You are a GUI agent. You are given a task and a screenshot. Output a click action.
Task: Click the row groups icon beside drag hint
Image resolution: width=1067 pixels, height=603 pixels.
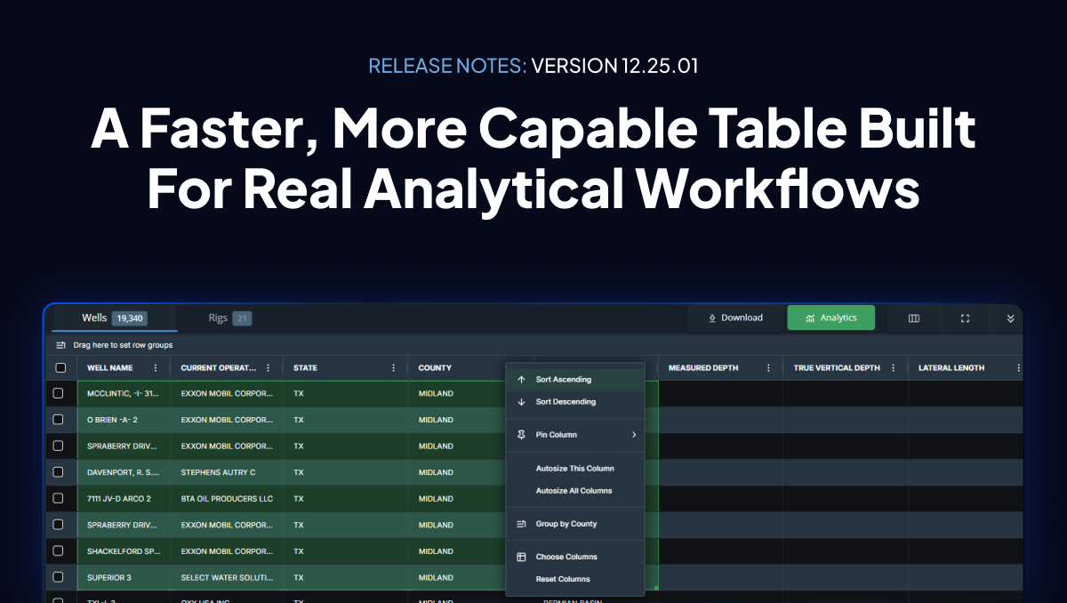coord(60,345)
